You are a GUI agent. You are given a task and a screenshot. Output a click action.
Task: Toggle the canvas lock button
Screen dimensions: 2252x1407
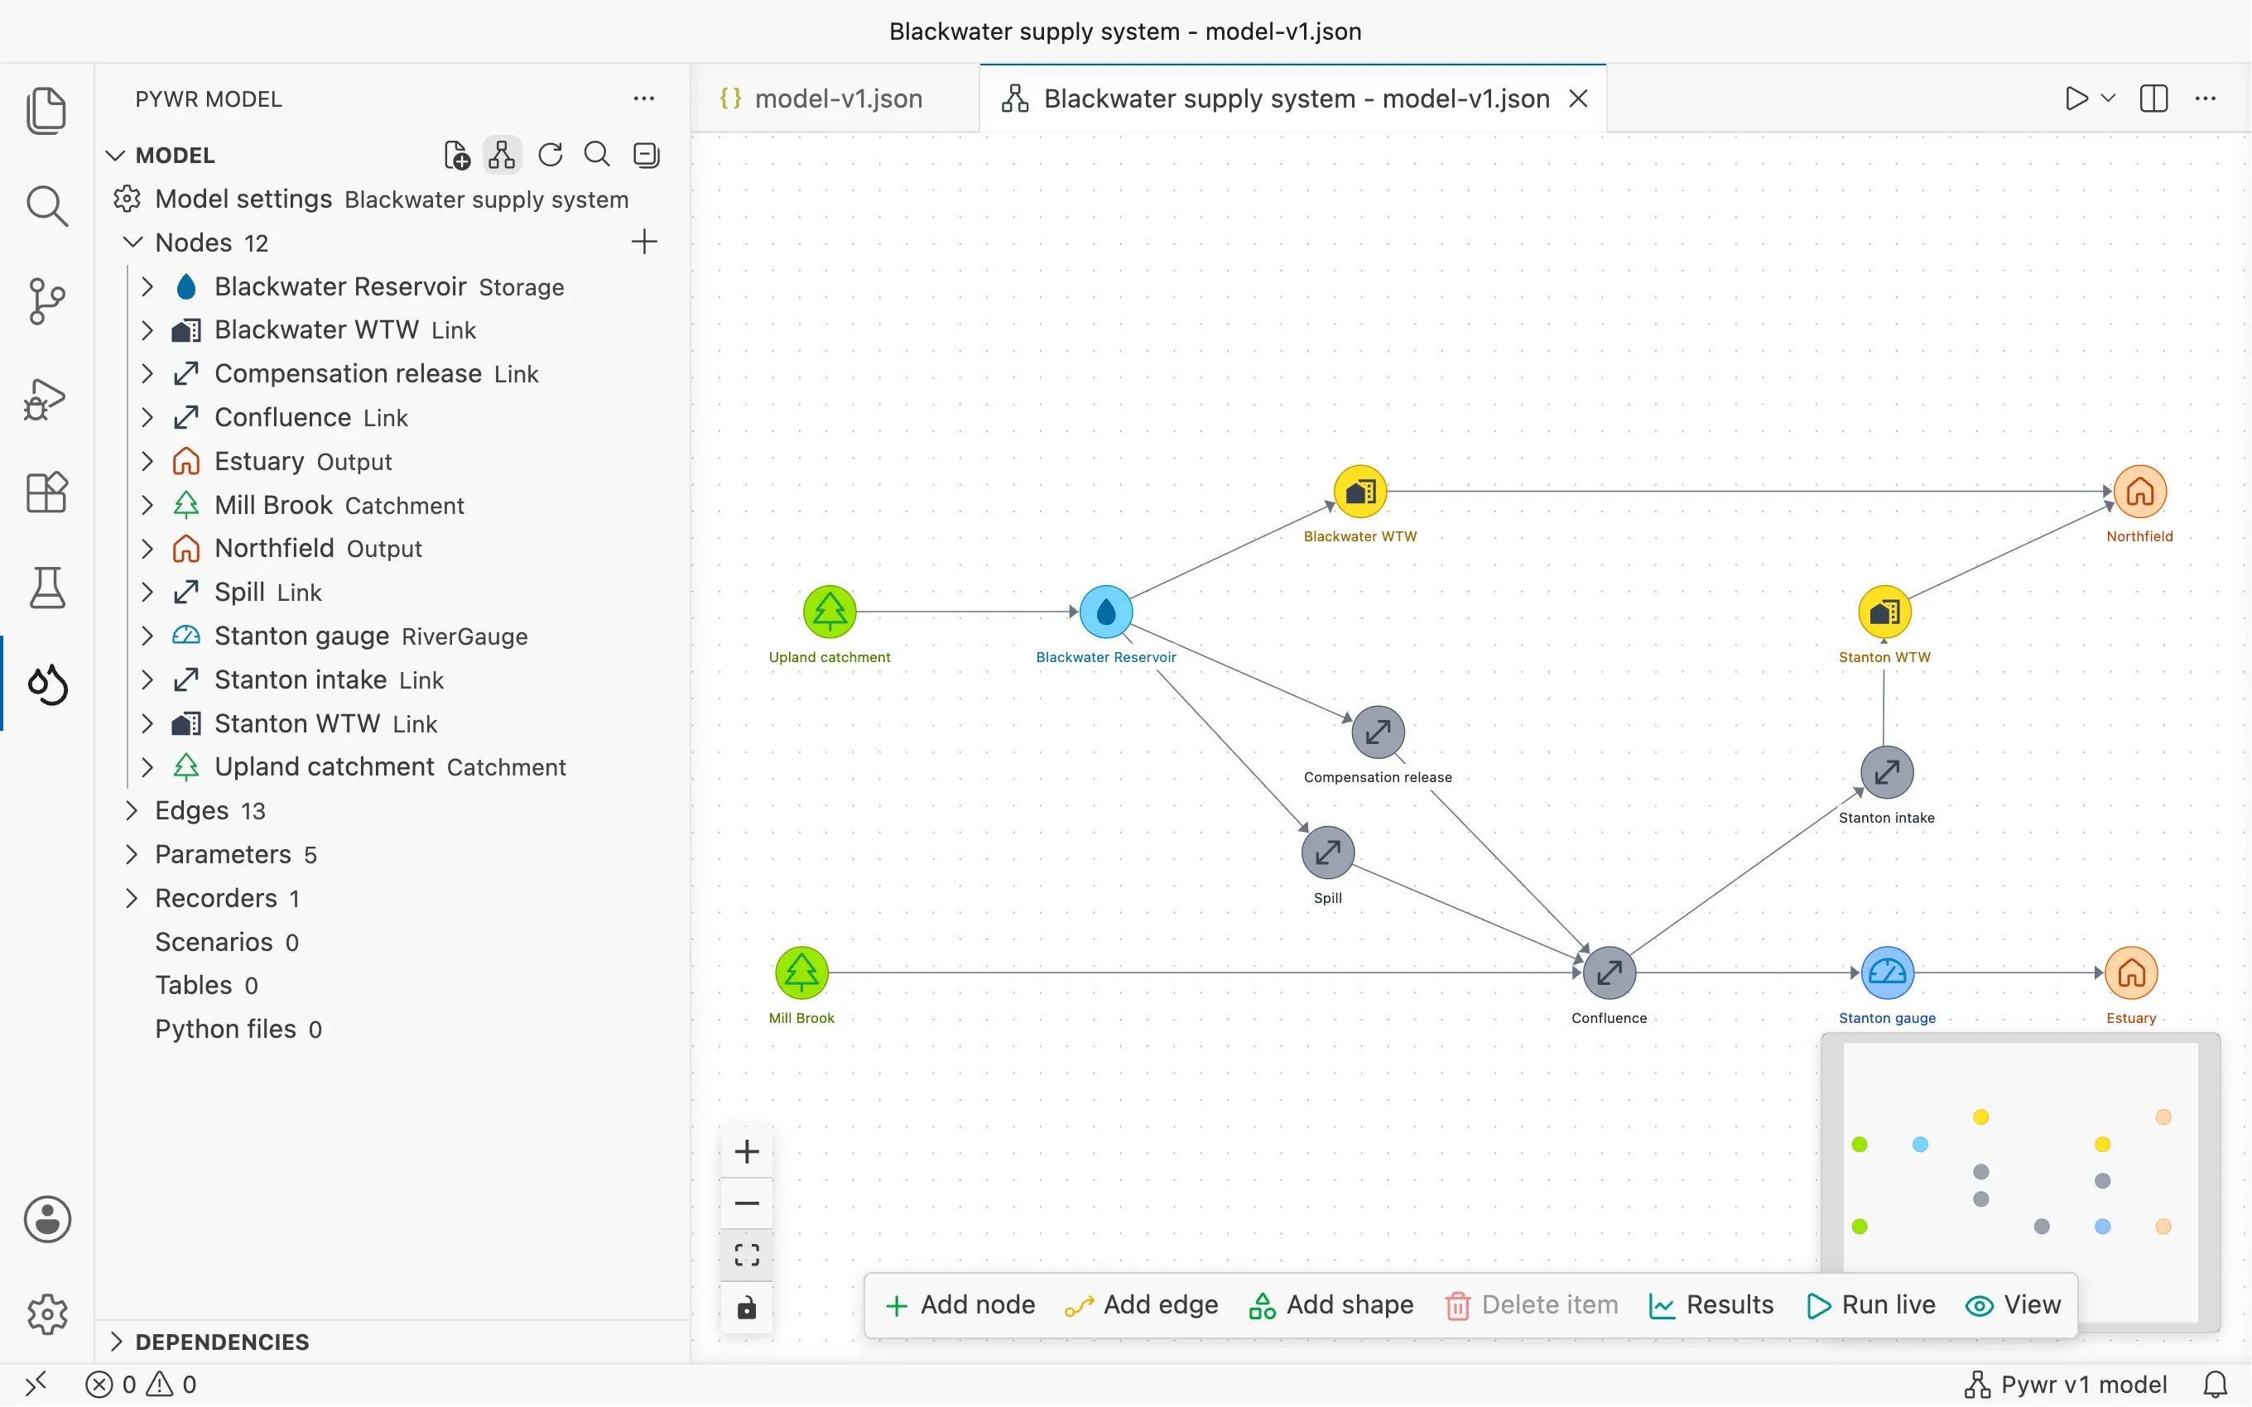(746, 1308)
